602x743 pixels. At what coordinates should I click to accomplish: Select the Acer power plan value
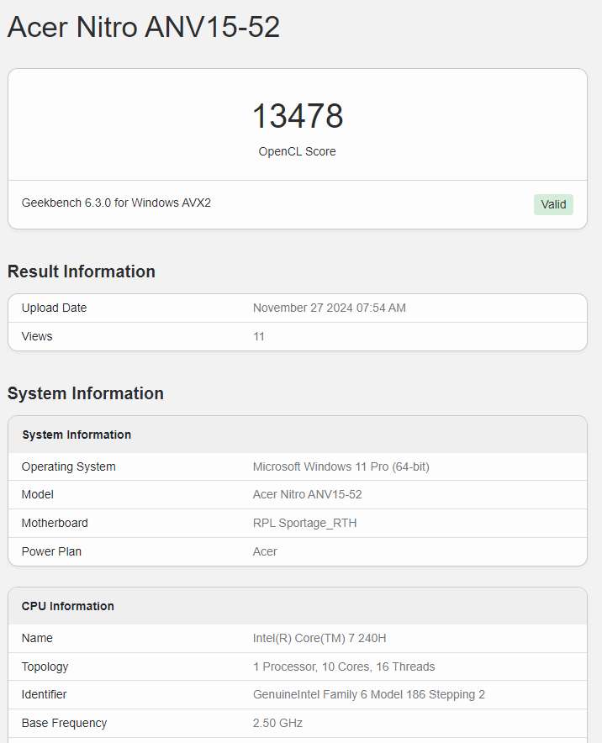point(265,551)
